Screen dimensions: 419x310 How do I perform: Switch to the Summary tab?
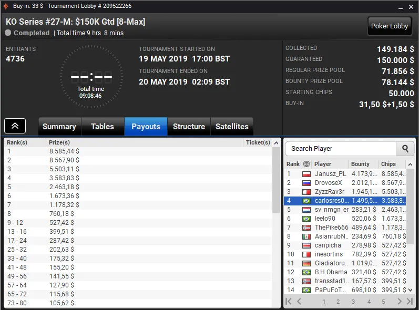pos(59,127)
